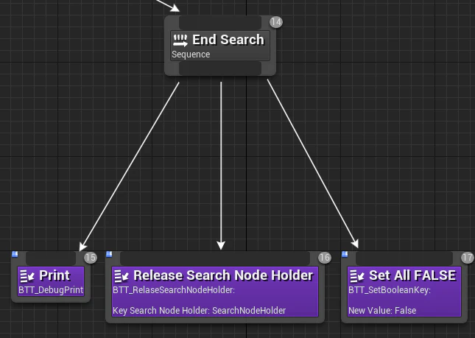Click execution index badge 14
The image size is (475, 338).
pyautogui.click(x=276, y=22)
